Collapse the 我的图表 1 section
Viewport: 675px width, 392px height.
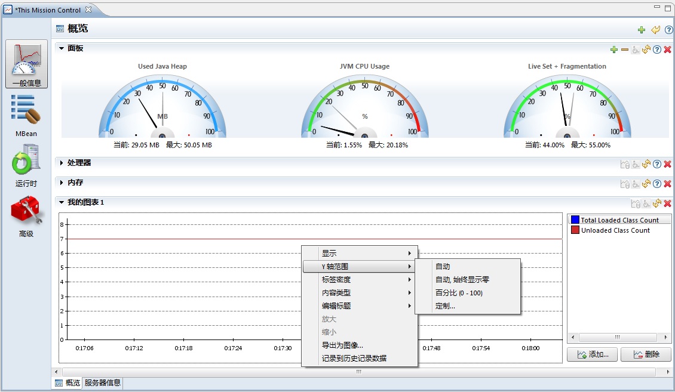point(62,203)
